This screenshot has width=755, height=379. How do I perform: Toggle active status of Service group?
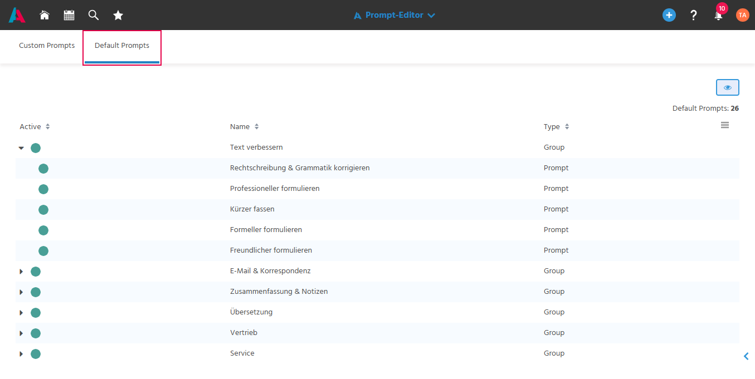click(36, 354)
